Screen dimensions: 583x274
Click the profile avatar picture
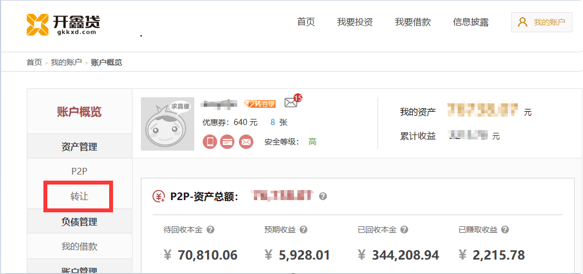168,124
